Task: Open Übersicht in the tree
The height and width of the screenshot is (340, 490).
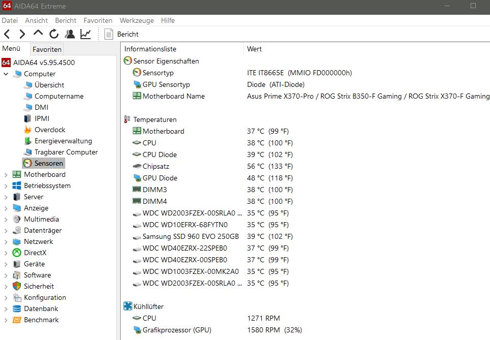Action: tap(49, 85)
